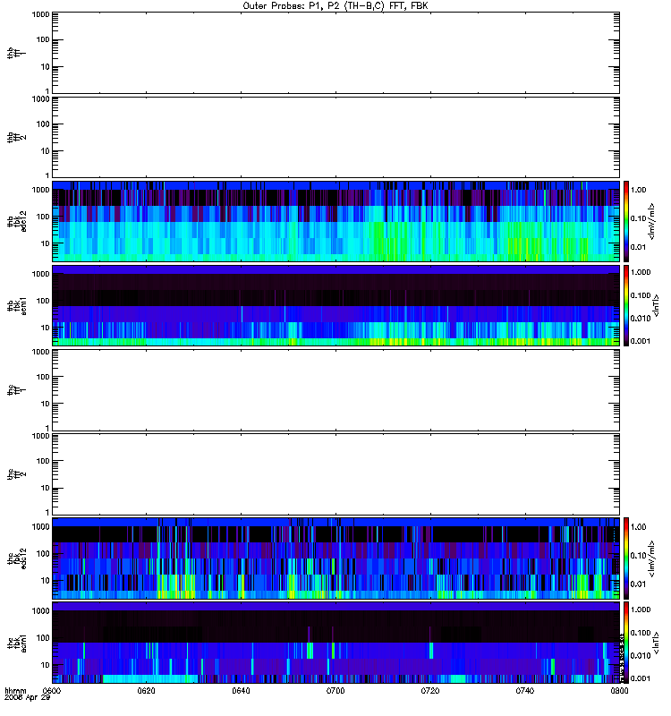Click the empty thb fff 1 plot panel
This screenshot has width=671, height=716.
(x=335, y=53)
